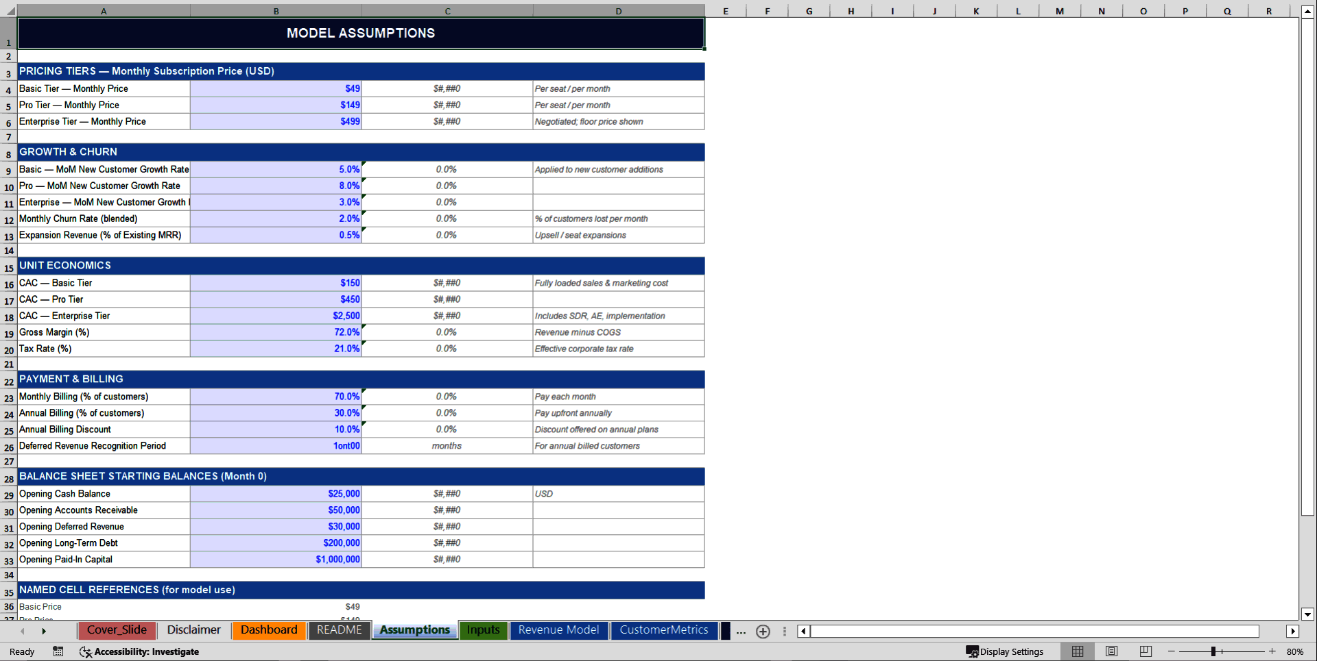Click the zoom in plus icon

coord(1271,651)
